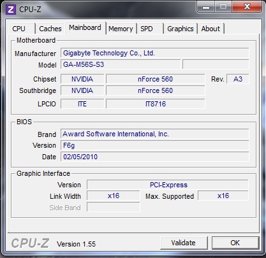Click the Chipset vendor NVIDIA field

pos(82,79)
